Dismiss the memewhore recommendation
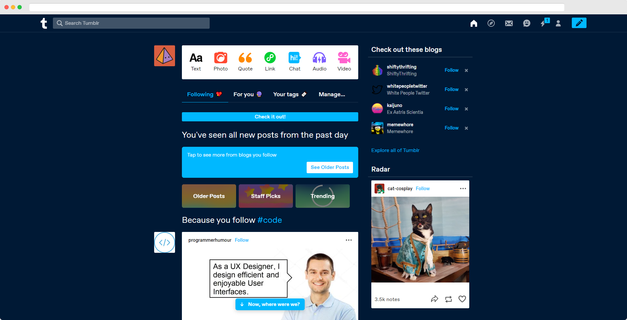 point(466,128)
